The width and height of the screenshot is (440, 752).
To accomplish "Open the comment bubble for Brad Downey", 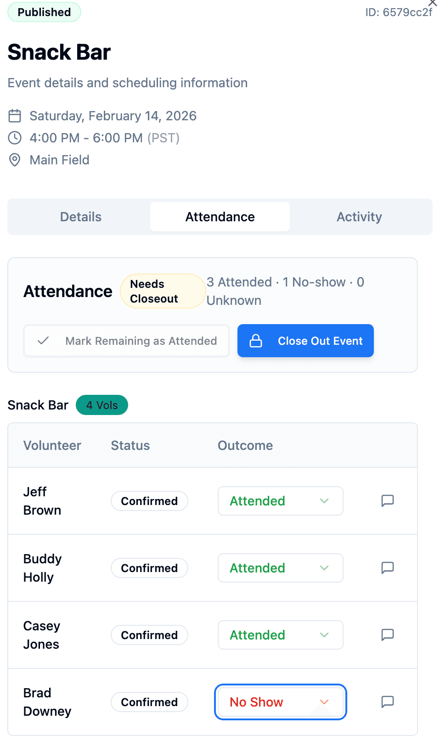I will 387,702.
